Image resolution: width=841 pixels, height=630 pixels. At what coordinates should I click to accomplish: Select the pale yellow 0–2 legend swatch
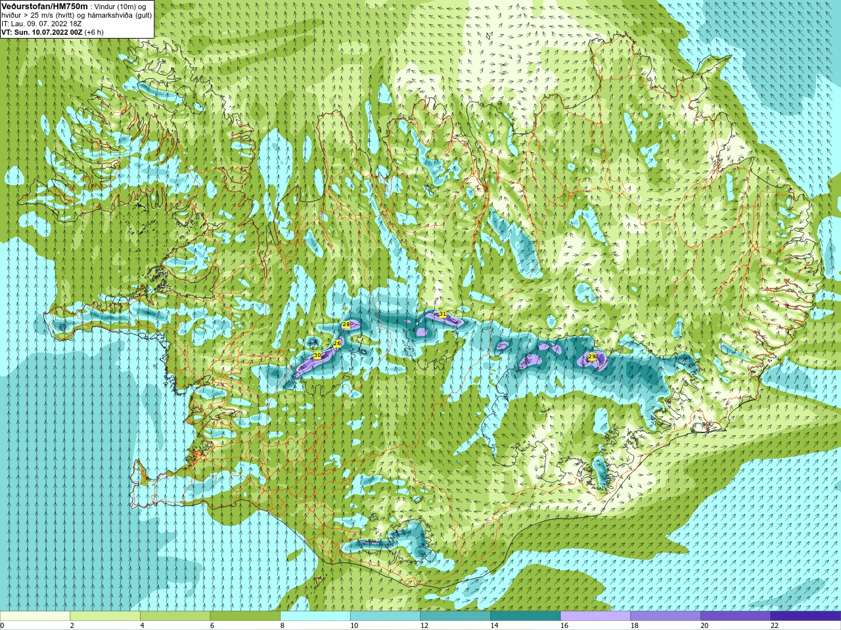click(x=35, y=616)
